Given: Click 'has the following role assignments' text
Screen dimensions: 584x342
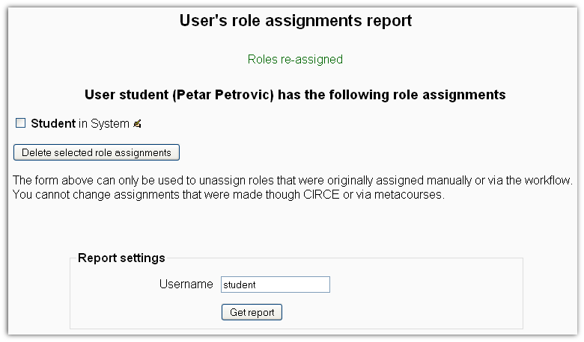Looking at the screenshot, I should [392, 95].
